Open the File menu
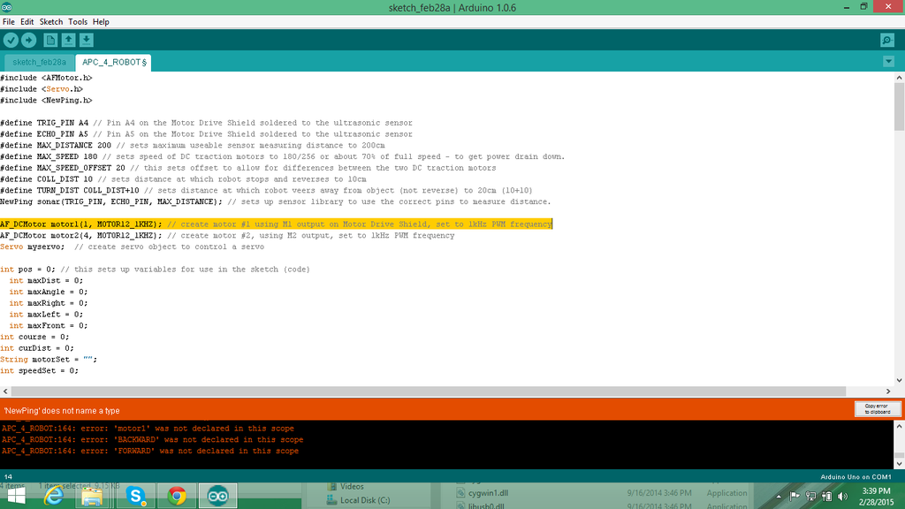This screenshot has height=509, width=905. tap(9, 22)
